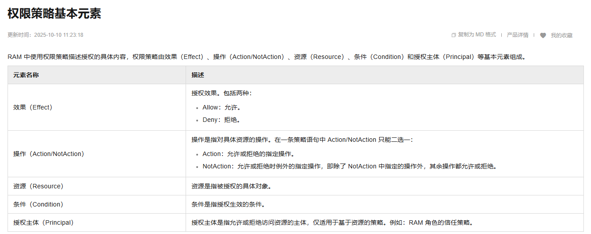Click the 描述 table column header
This screenshot has width=591, height=234.
[x=198, y=75]
